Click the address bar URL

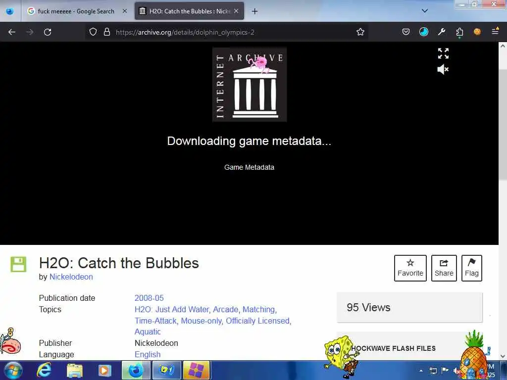[x=185, y=32]
